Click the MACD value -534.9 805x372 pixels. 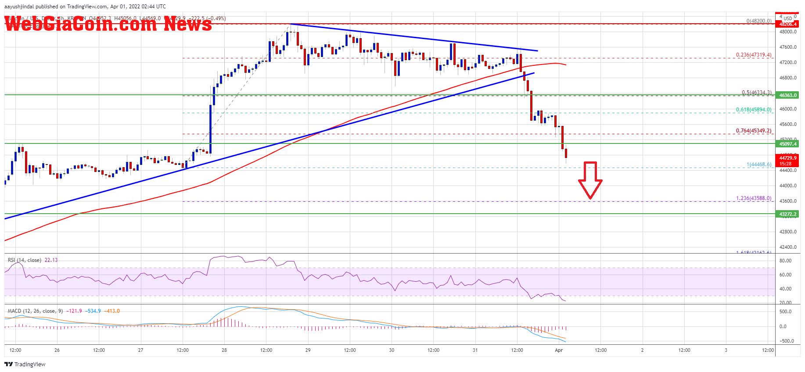[93, 311]
